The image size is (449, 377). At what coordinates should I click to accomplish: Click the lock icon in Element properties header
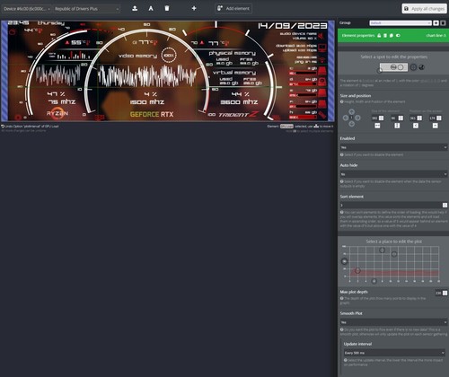coord(379,35)
